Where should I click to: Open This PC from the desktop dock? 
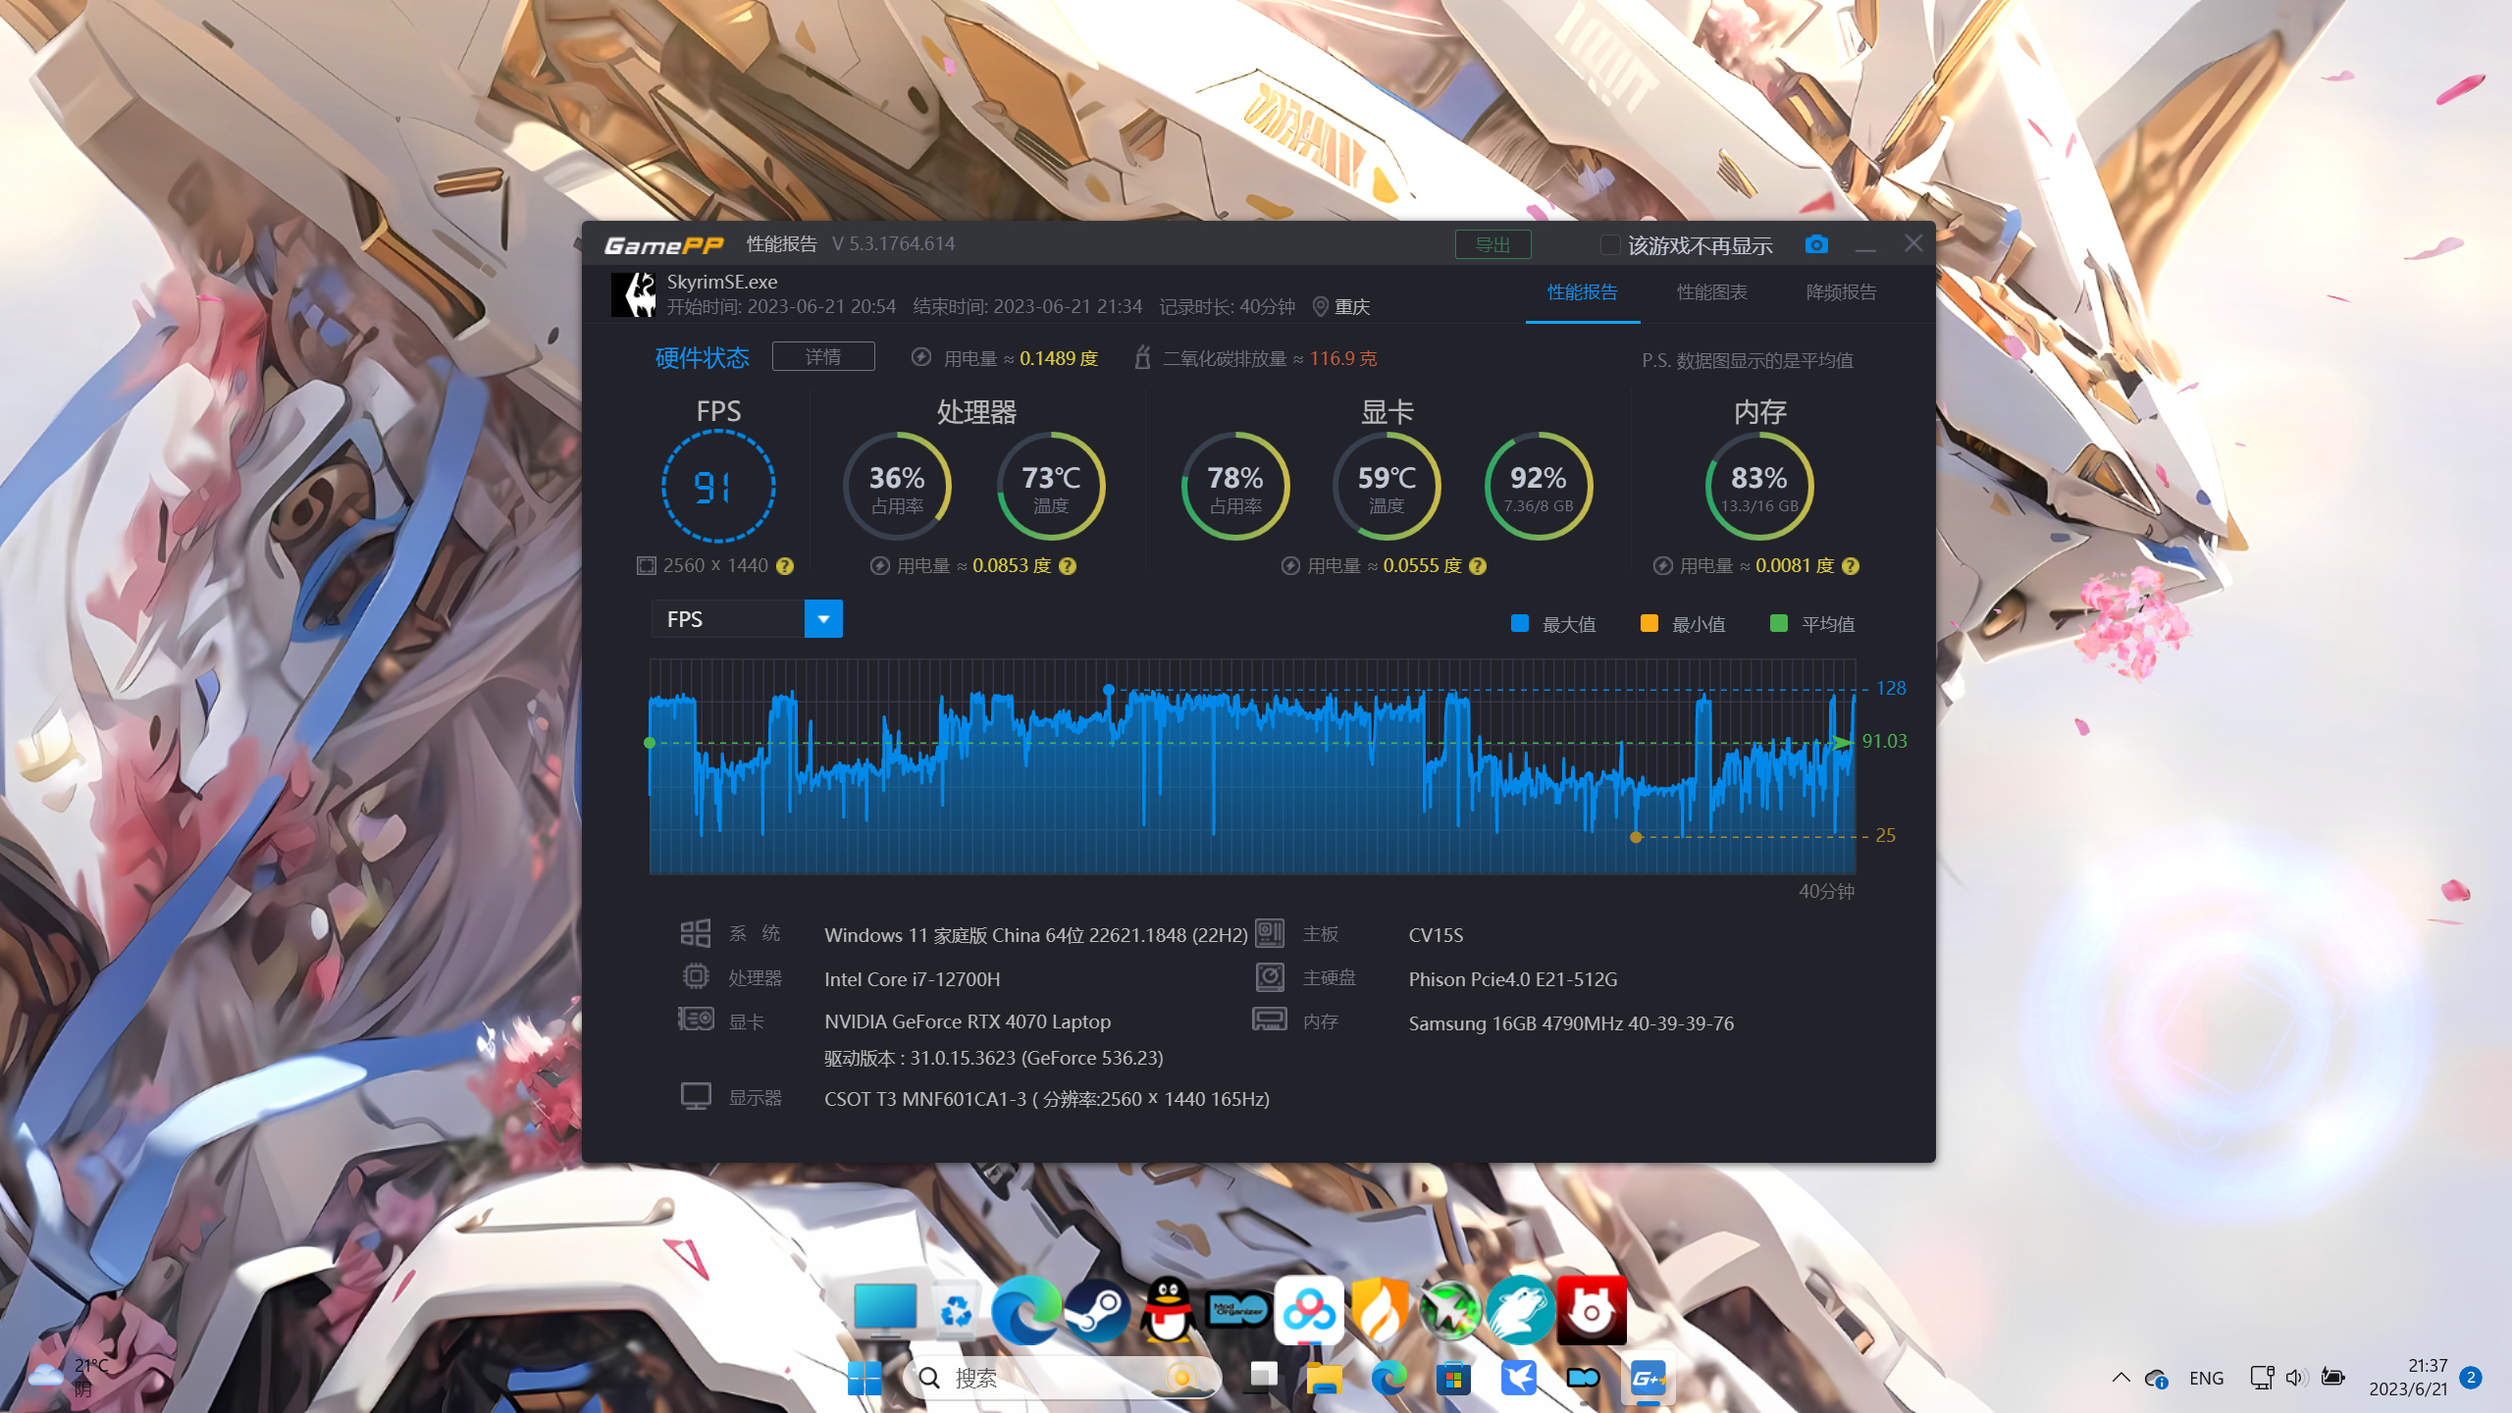pyautogui.click(x=885, y=1310)
